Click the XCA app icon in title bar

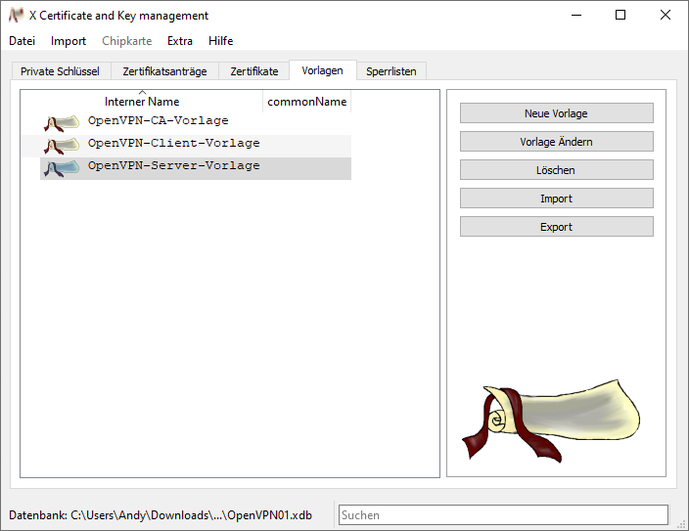(x=16, y=16)
